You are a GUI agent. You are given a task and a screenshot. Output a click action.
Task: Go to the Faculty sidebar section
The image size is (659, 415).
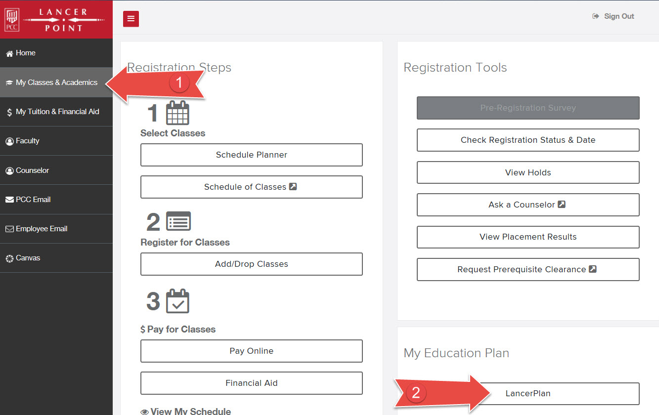tap(27, 141)
